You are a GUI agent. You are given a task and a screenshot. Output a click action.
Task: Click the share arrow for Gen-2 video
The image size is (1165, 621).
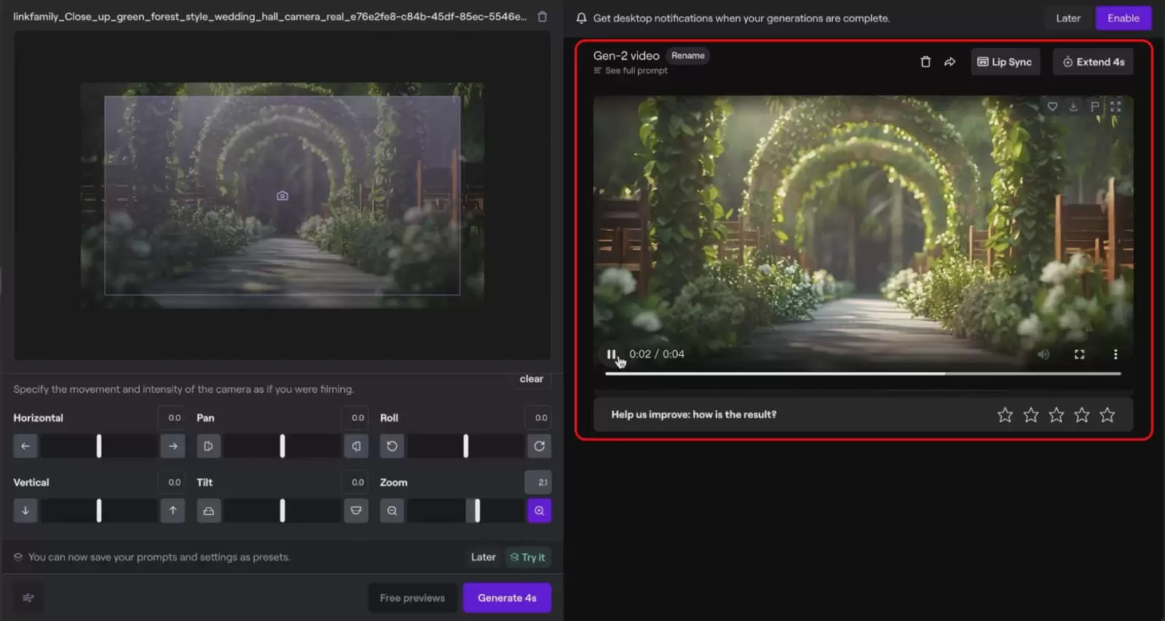949,62
